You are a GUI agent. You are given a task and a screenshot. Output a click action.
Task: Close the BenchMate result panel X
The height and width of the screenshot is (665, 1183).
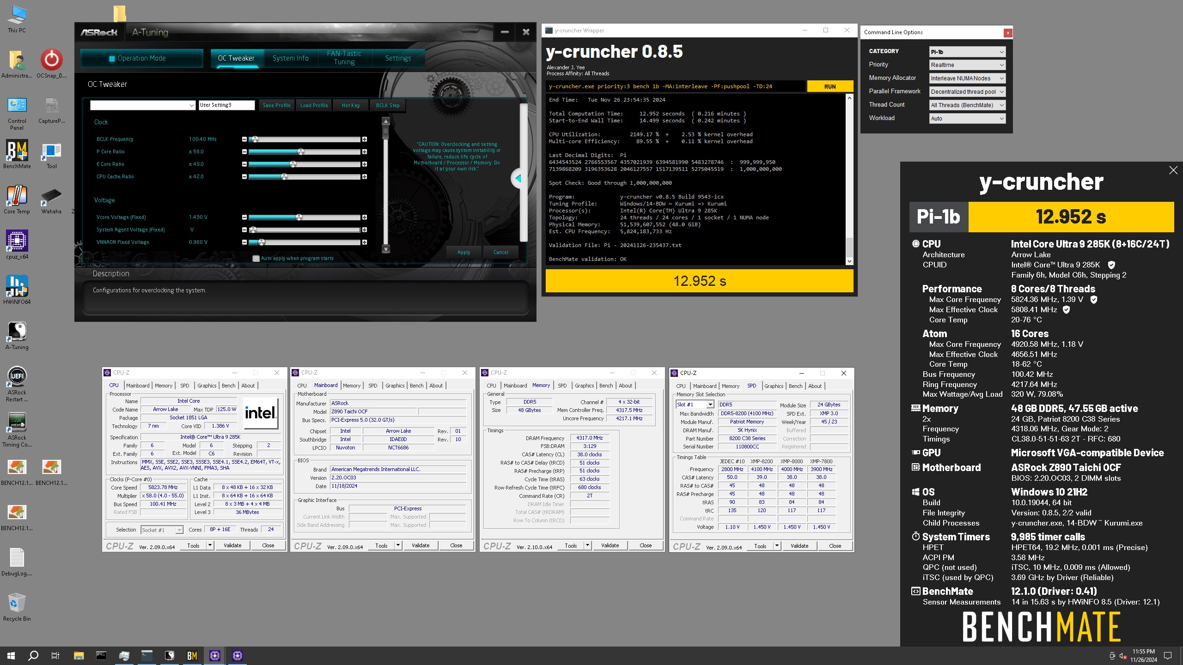point(1173,170)
